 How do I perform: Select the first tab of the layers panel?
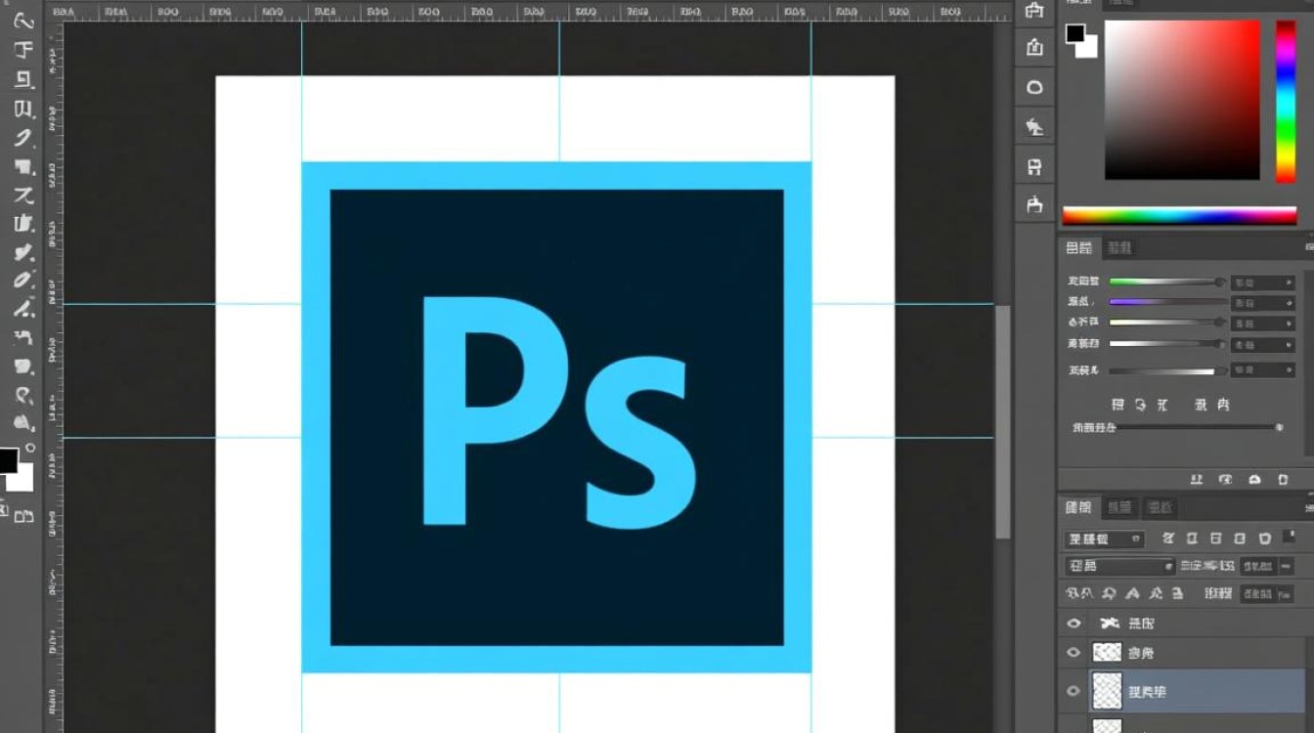(x=1078, y=508)
